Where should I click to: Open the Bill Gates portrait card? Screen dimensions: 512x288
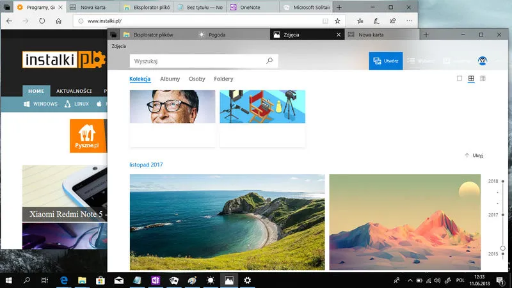[172, 118]
